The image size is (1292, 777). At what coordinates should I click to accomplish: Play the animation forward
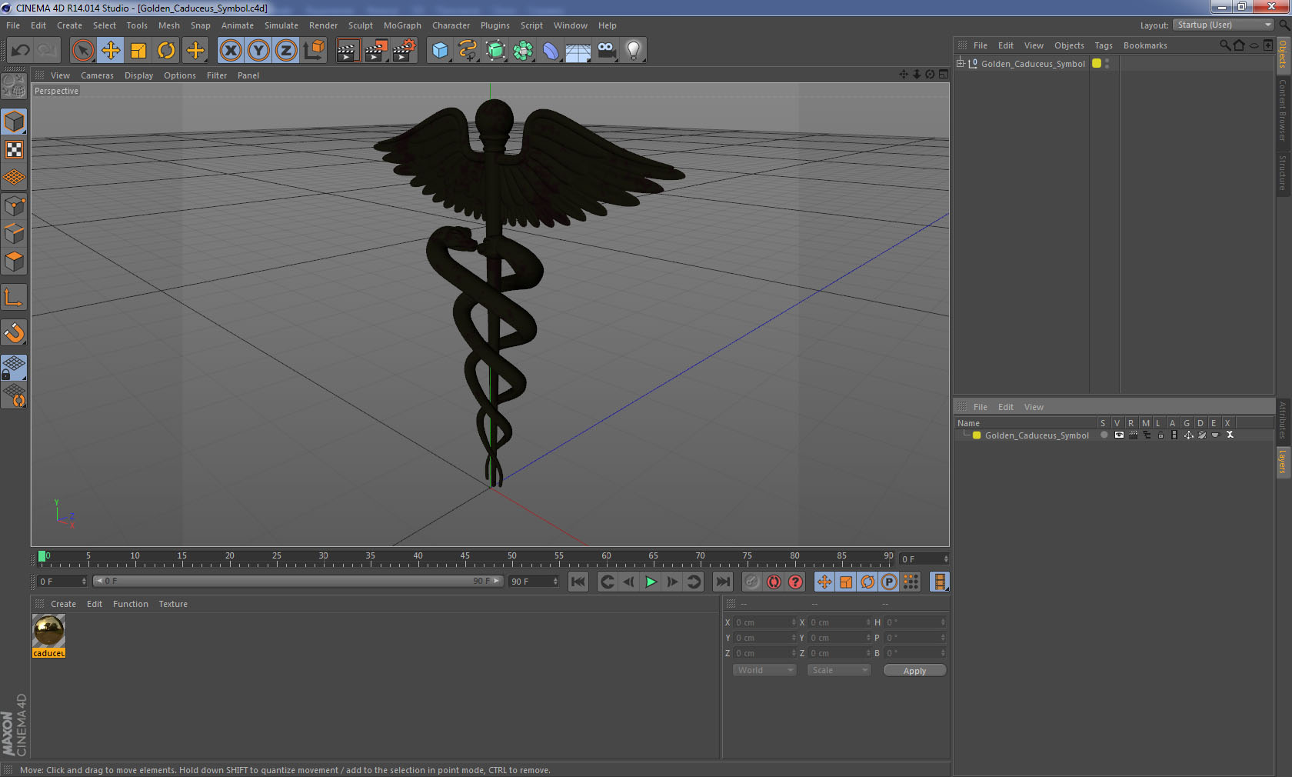(x=651, y=582)
